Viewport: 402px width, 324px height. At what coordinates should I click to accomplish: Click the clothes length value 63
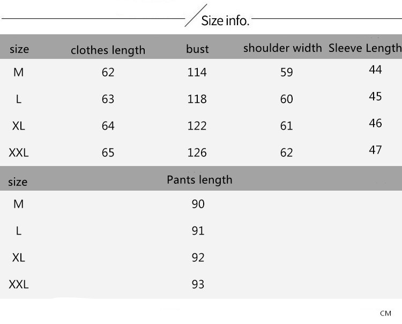coord(108,99)
